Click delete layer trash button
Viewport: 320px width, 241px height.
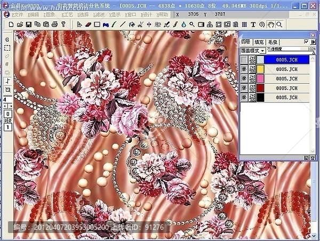click(x=313, y=158)
